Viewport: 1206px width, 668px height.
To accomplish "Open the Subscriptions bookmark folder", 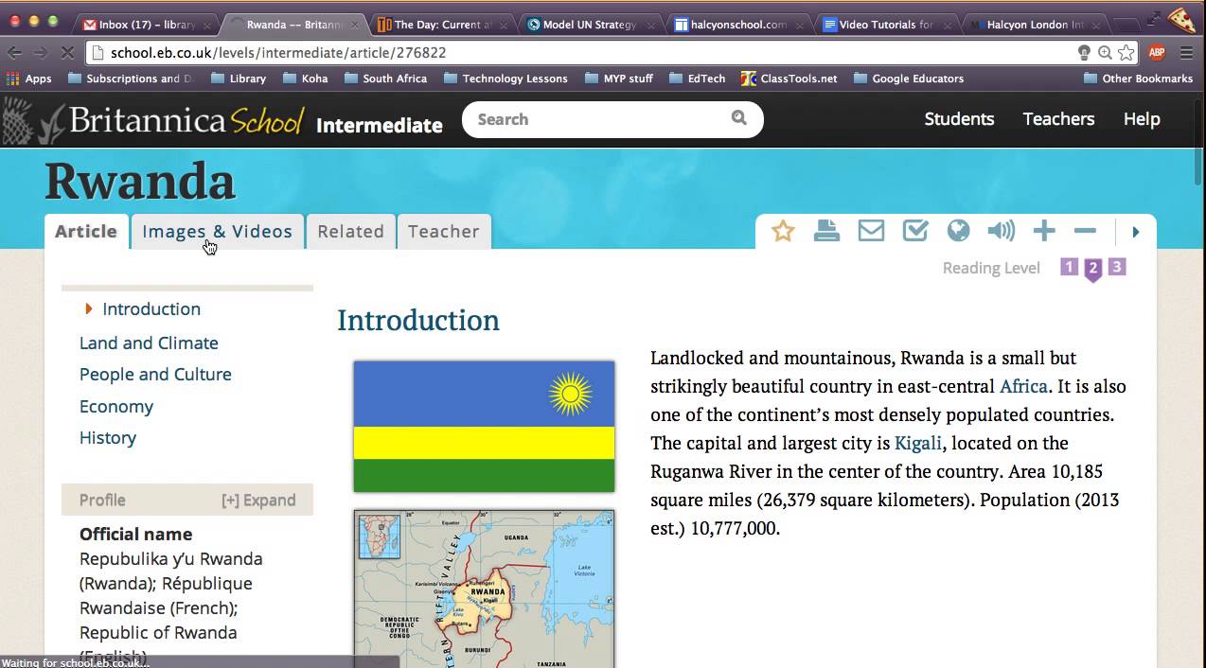I will [131, 79].
